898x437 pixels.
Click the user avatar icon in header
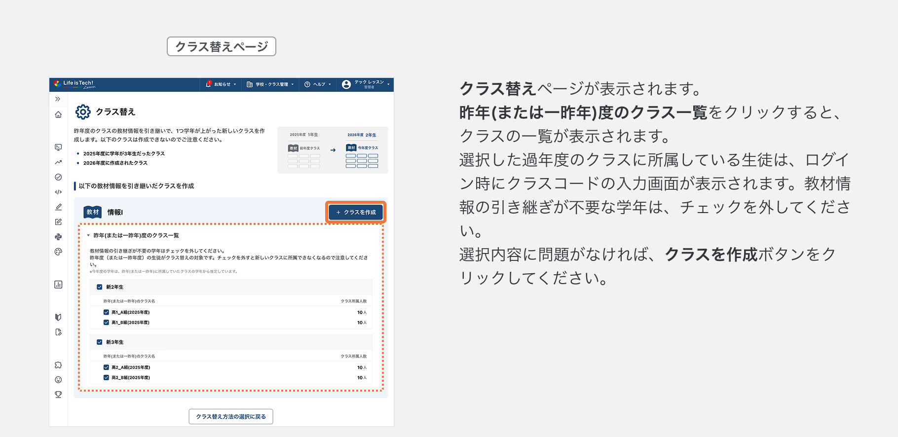[x=346, y=84]
